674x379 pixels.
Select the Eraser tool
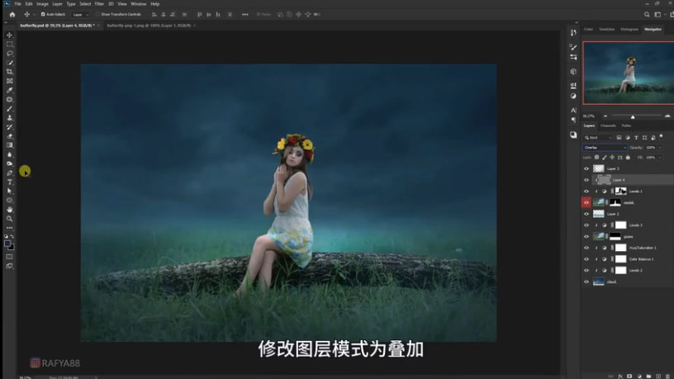tap(9, 136)
